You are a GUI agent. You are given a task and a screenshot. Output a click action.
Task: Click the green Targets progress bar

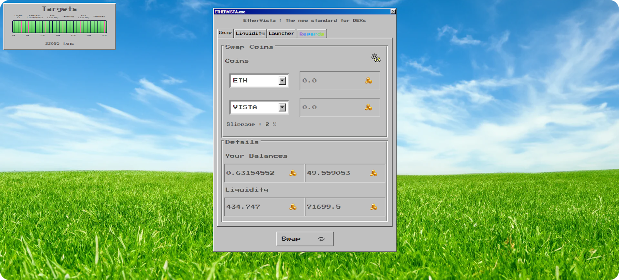coord(60,27)
